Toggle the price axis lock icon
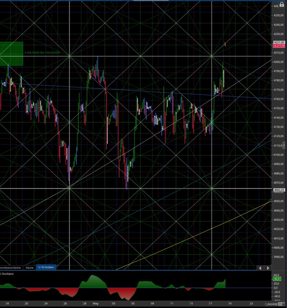 tap(282, 5)
